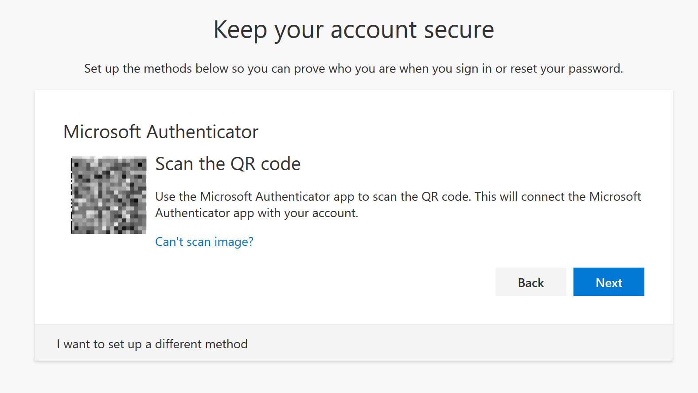Click the blue hyperlink below the instructions
698x393 pixels.
click(x=204, y=242)
